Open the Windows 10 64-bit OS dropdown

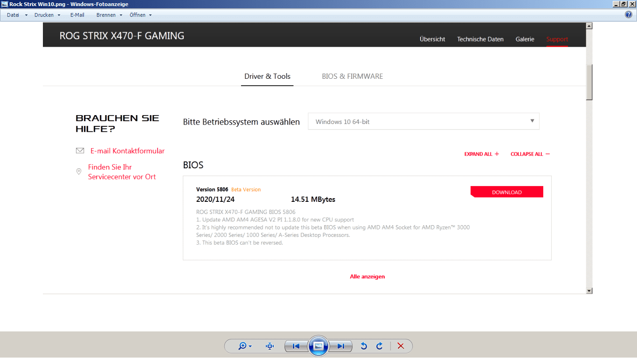(x=423, y=121)
